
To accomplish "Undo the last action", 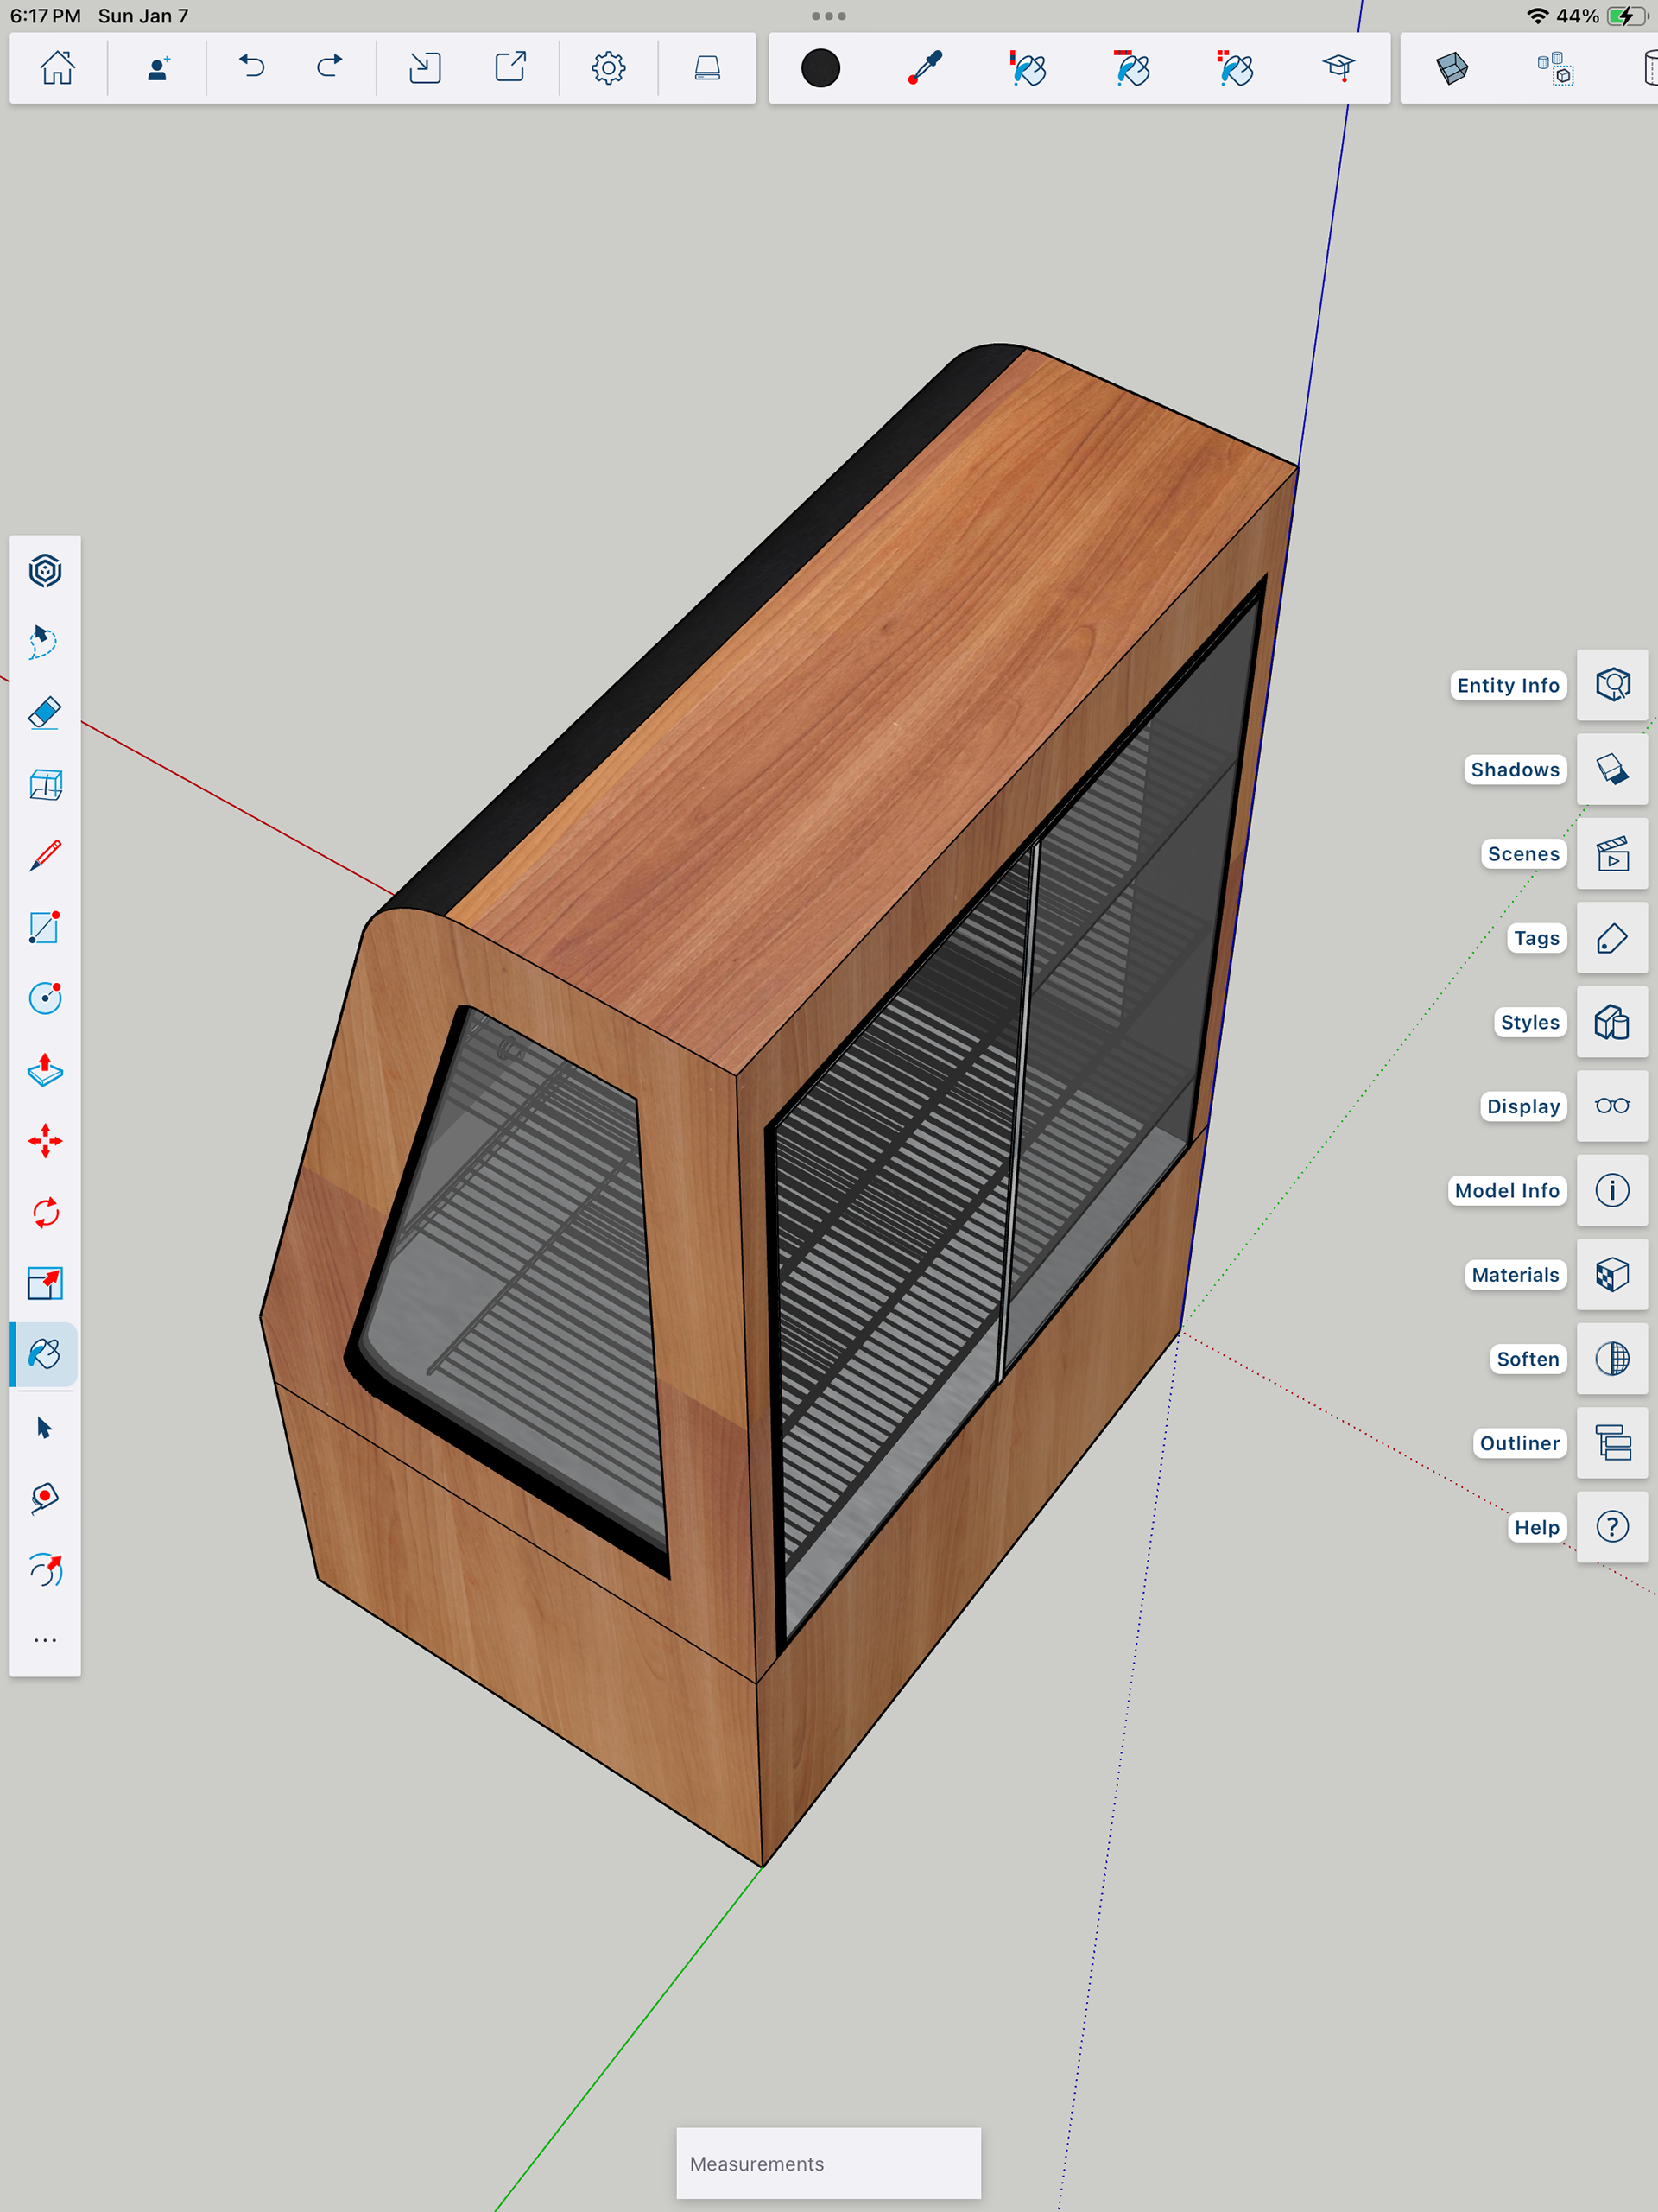I will [252, 68].
